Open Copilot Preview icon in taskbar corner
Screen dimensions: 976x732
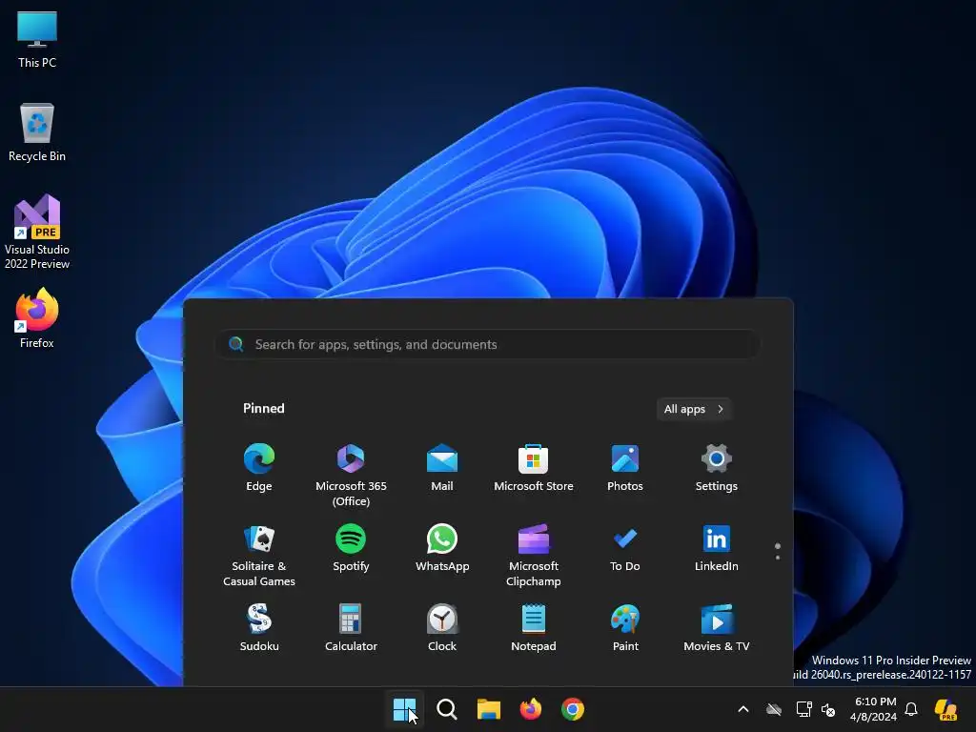(946, 709)
